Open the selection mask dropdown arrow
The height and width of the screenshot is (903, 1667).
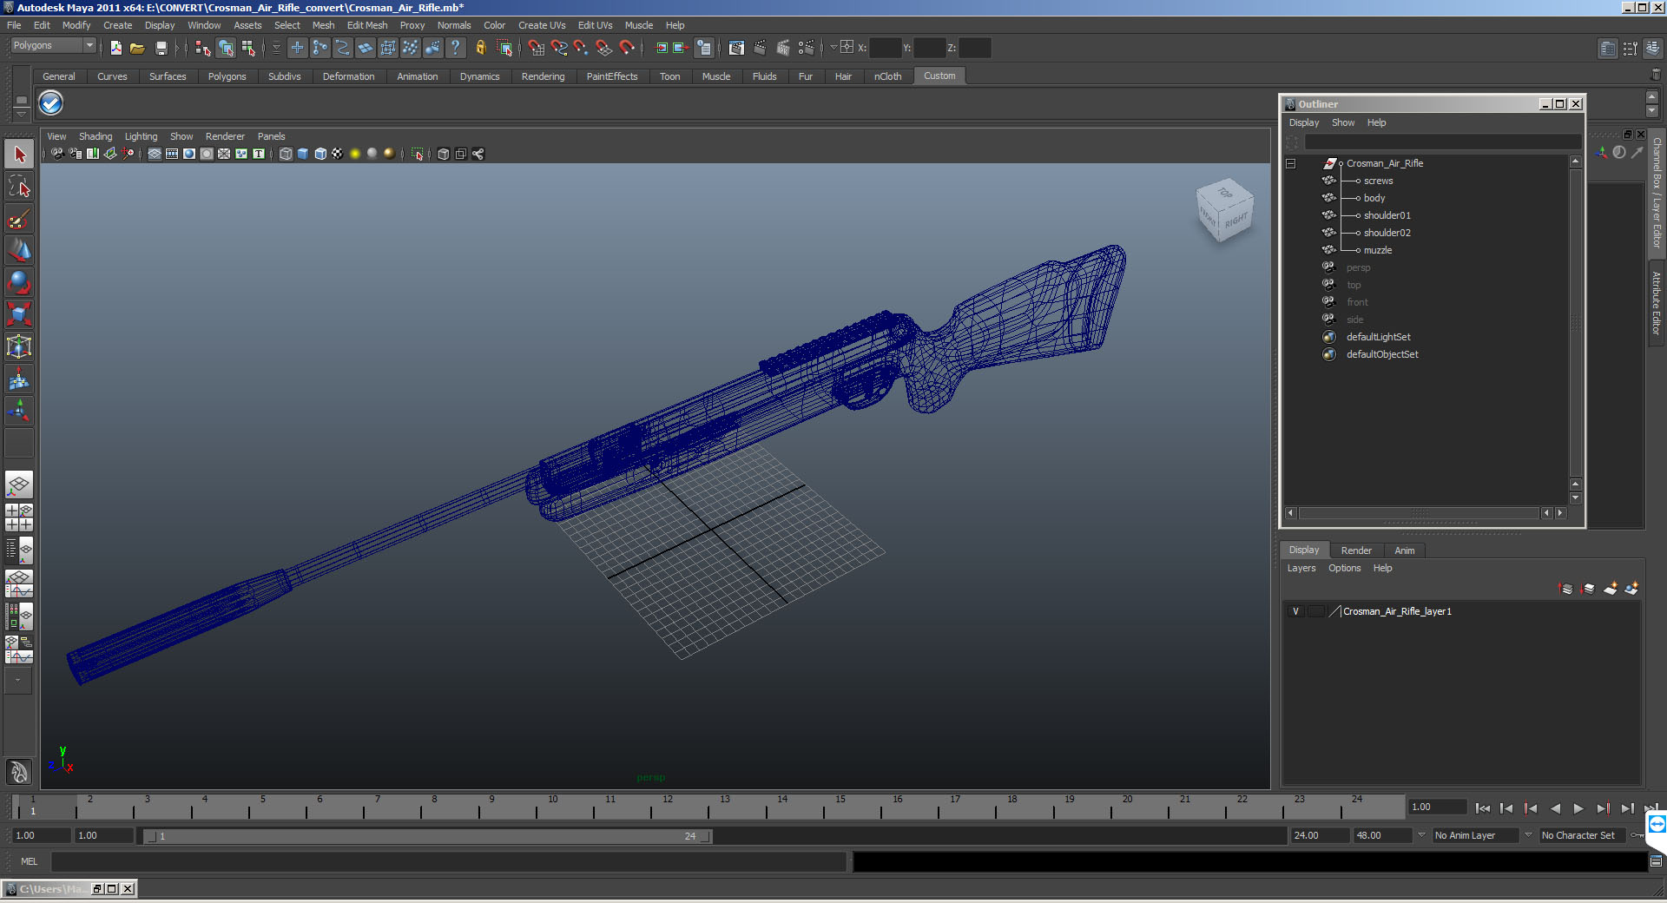[x=276, y=49]
